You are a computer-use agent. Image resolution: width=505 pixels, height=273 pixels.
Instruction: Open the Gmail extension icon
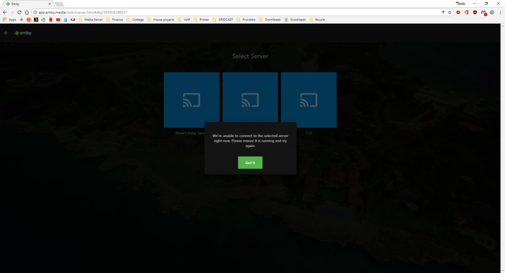pyautogui.click(x=484, y=13)
